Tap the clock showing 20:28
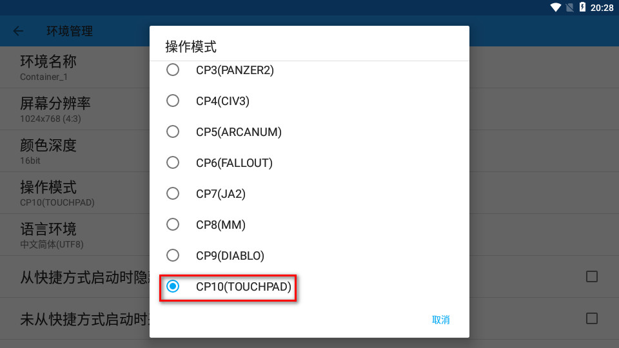Viewport: 619px width, 348px height. [602, 8]
